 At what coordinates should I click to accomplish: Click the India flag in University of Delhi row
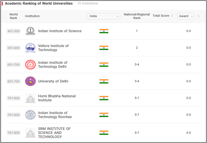[104, 81]
